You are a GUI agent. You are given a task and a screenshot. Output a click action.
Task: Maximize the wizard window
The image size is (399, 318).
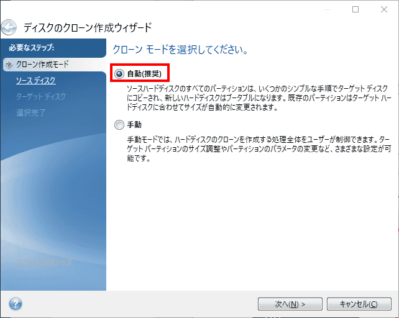click(355, 9)
